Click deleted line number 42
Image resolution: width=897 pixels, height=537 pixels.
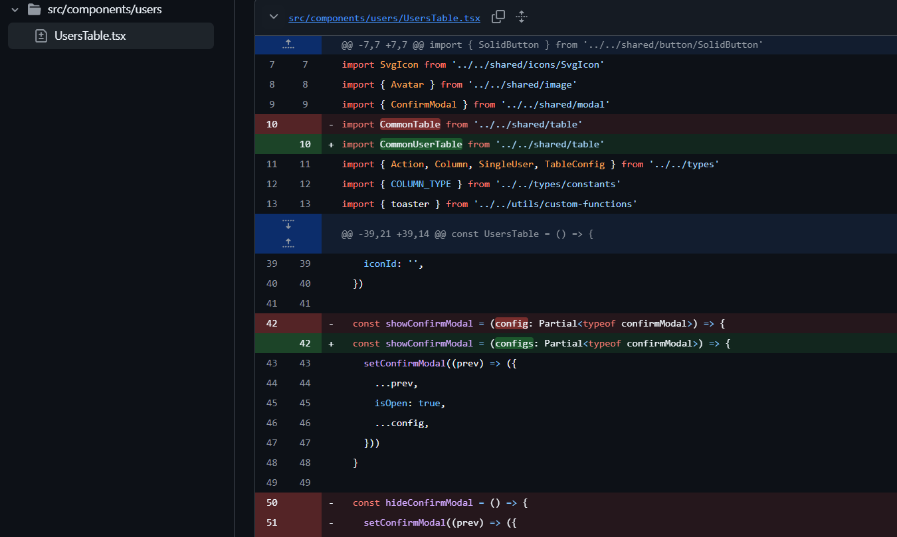pos(272,323)
